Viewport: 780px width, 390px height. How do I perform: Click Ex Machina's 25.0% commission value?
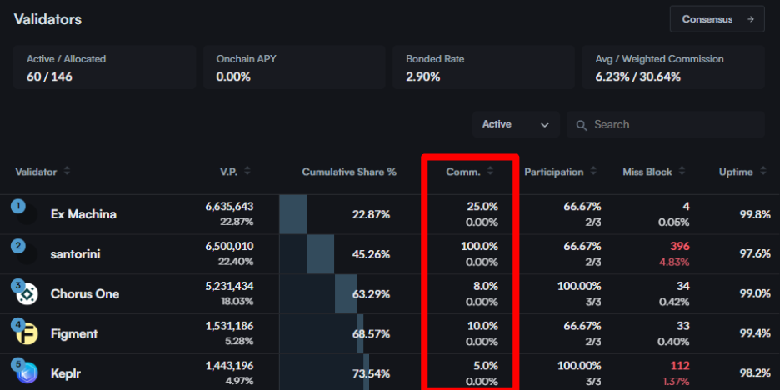coord(482,207)
